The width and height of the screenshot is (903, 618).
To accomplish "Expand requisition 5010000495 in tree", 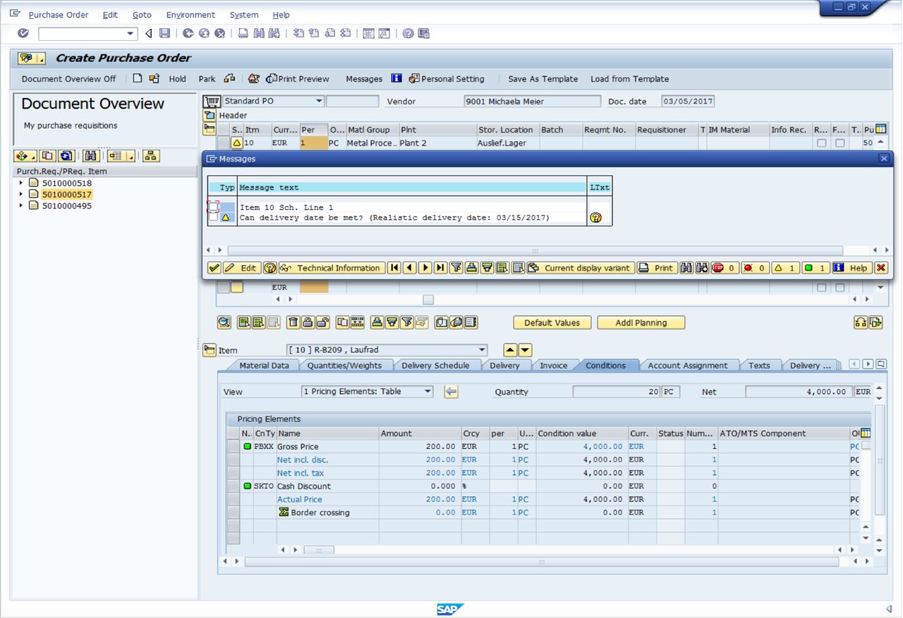I will click(21, 206).
